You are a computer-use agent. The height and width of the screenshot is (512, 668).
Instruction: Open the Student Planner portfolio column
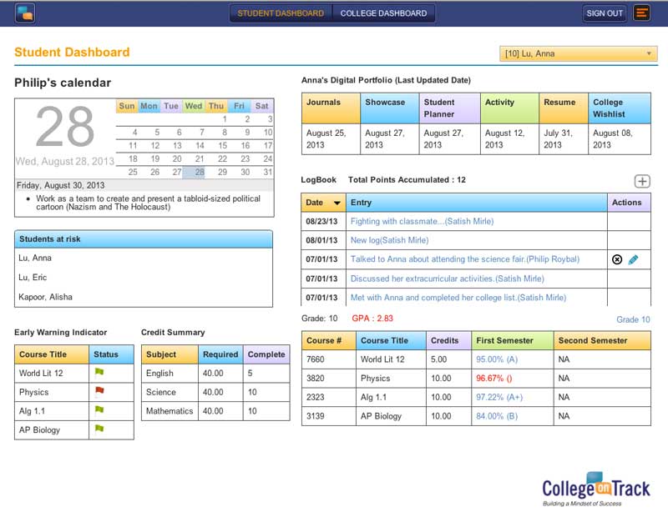449,108
